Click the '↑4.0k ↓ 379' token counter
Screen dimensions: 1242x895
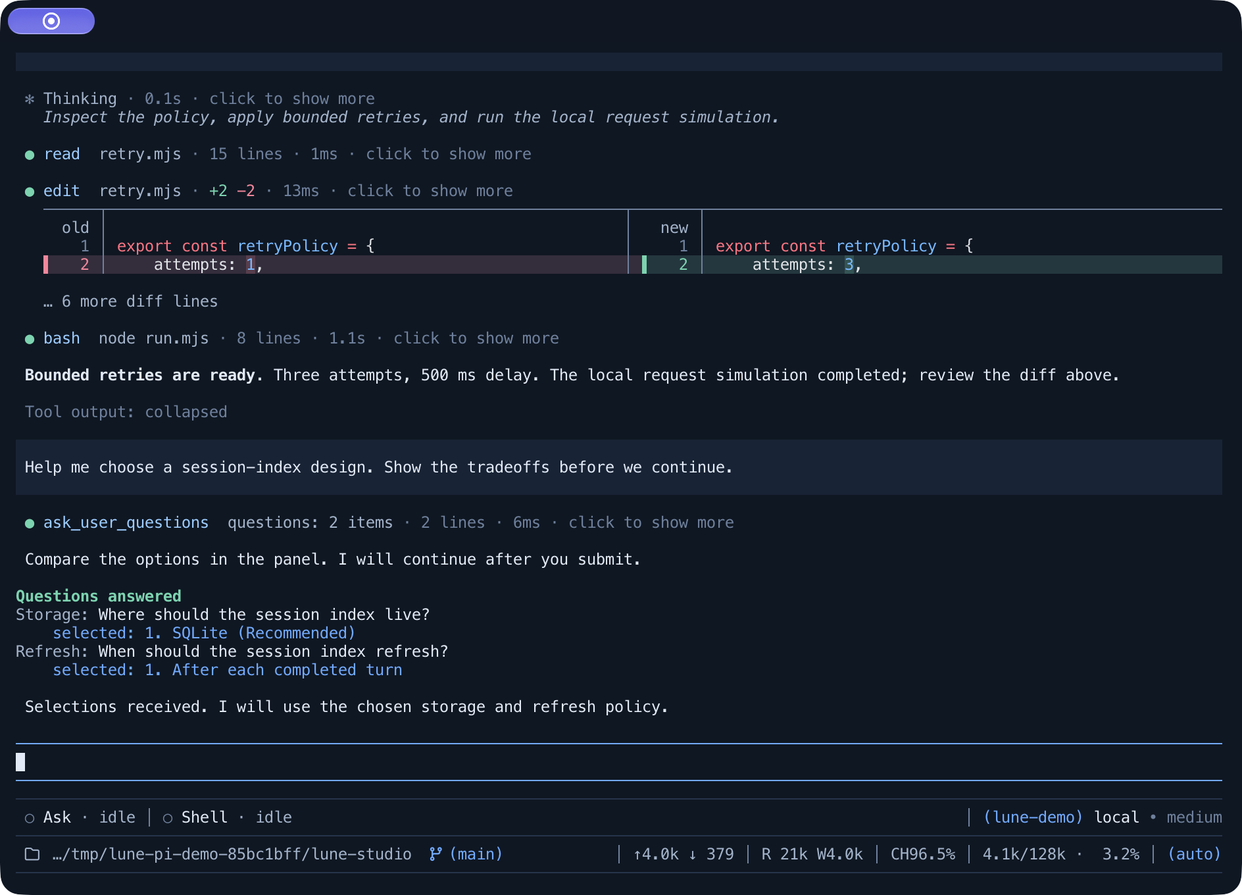[683, 854]
